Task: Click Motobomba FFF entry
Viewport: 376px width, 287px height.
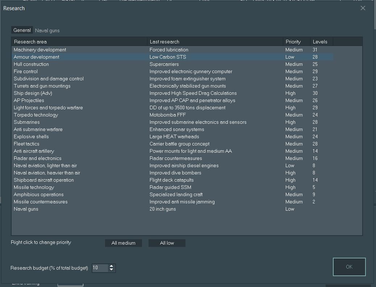Action: [168, 115]
